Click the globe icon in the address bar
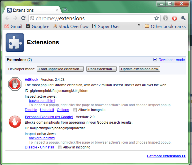Image resolution: width=192 pixels, height=165 pixels. tap(32, 18)
